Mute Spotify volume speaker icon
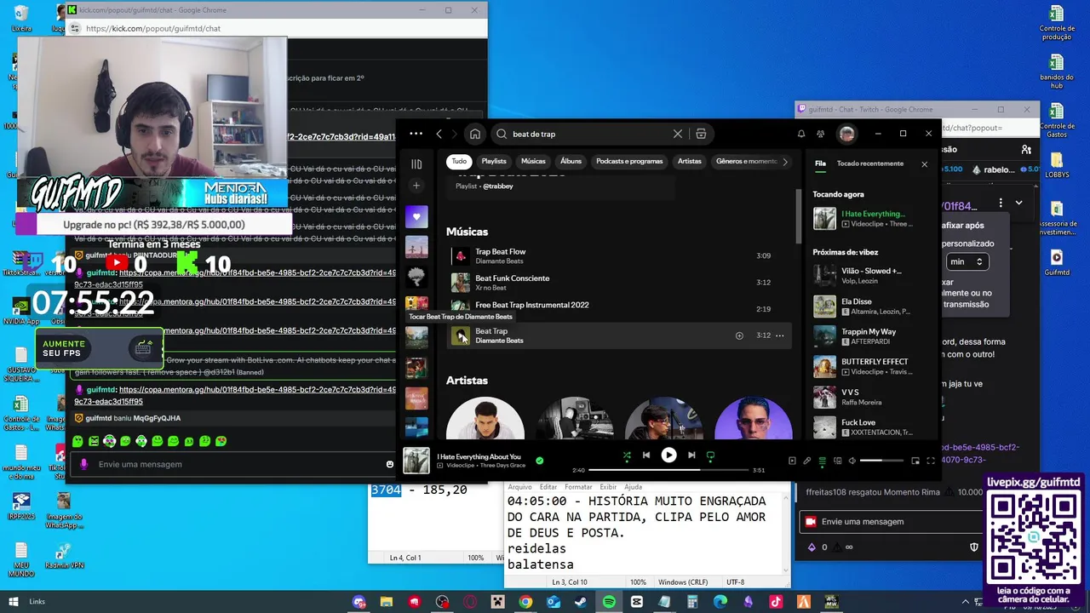This screenshot has width=1090, height=613. pos(852,461)
